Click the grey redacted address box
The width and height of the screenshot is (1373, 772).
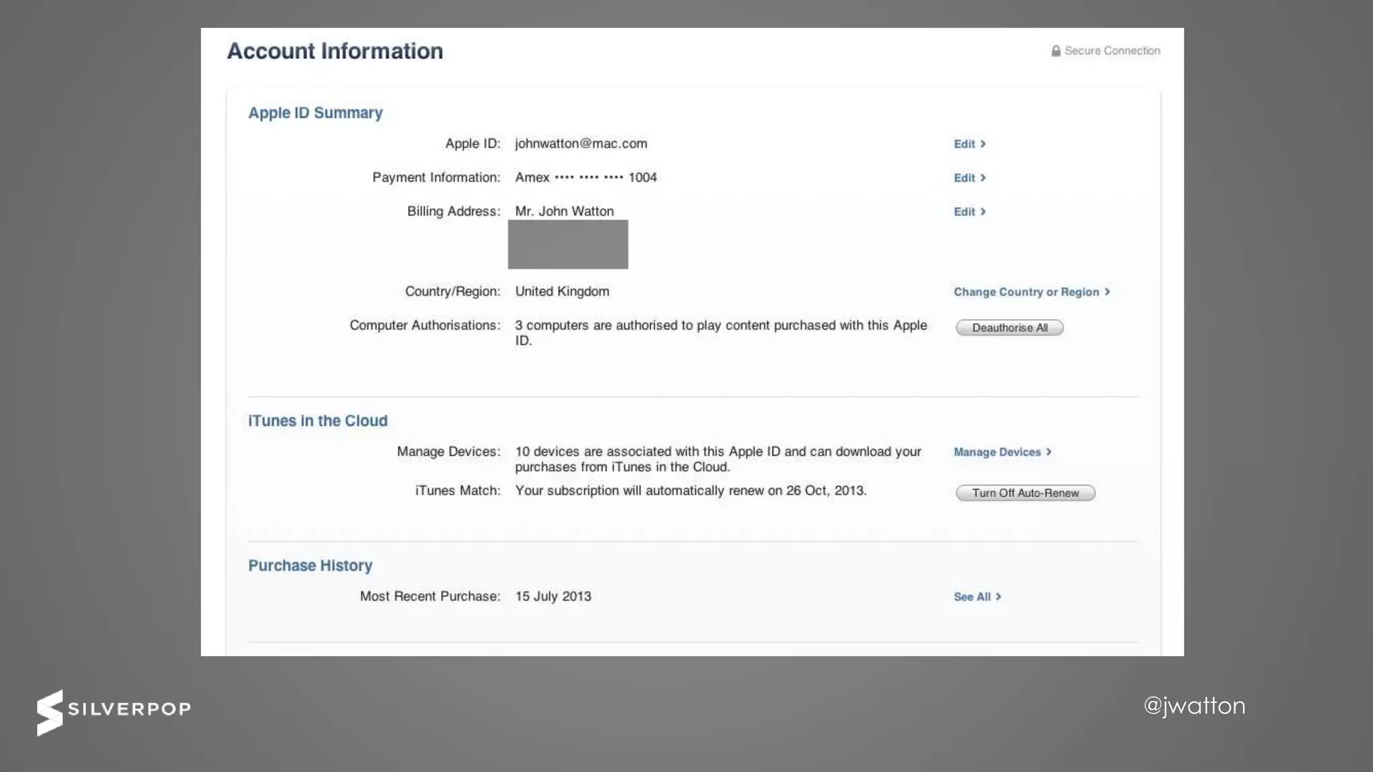click(x=568, y=245)
